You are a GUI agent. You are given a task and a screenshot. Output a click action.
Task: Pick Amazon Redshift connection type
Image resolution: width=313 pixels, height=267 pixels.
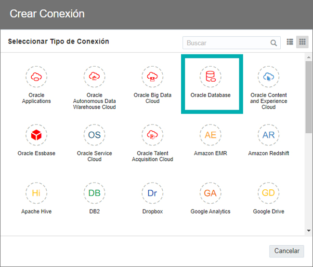269,135
